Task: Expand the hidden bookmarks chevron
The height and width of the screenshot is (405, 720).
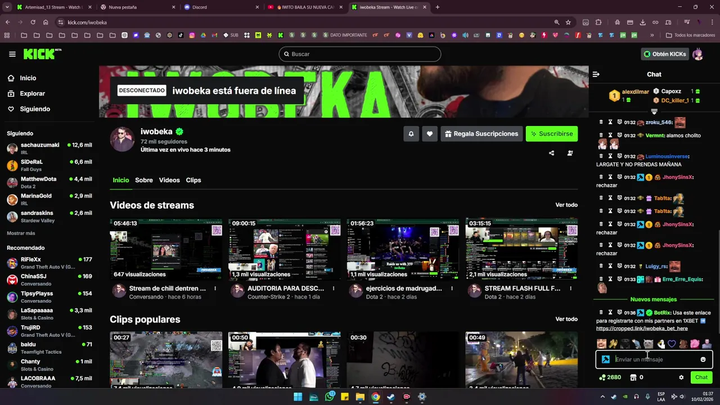Action: point(652,35)
